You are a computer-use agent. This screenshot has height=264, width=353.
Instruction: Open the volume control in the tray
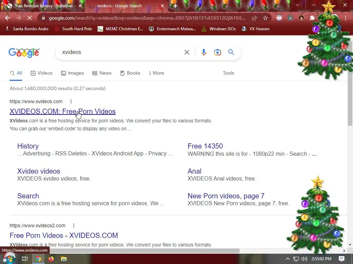304,259
